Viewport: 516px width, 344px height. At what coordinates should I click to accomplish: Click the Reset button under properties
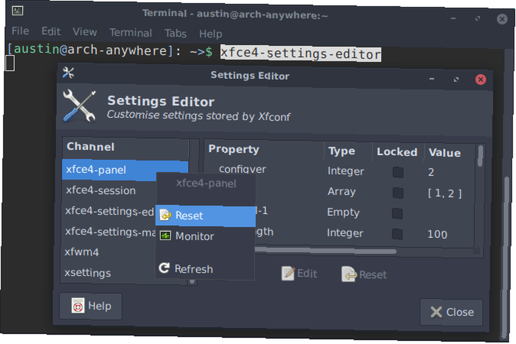click(364, 274)
